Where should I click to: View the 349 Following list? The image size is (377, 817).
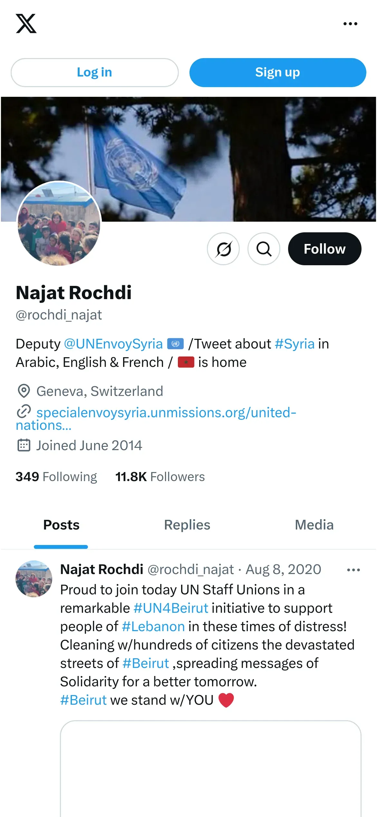tap(56, 477)
